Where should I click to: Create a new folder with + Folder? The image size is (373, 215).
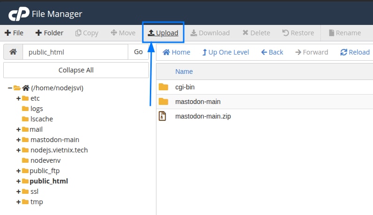[x=49, y=33]
